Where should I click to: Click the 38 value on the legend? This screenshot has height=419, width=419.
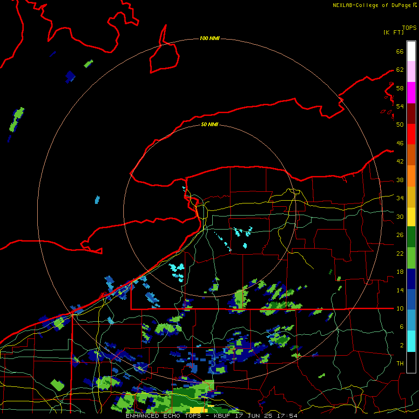400,180
